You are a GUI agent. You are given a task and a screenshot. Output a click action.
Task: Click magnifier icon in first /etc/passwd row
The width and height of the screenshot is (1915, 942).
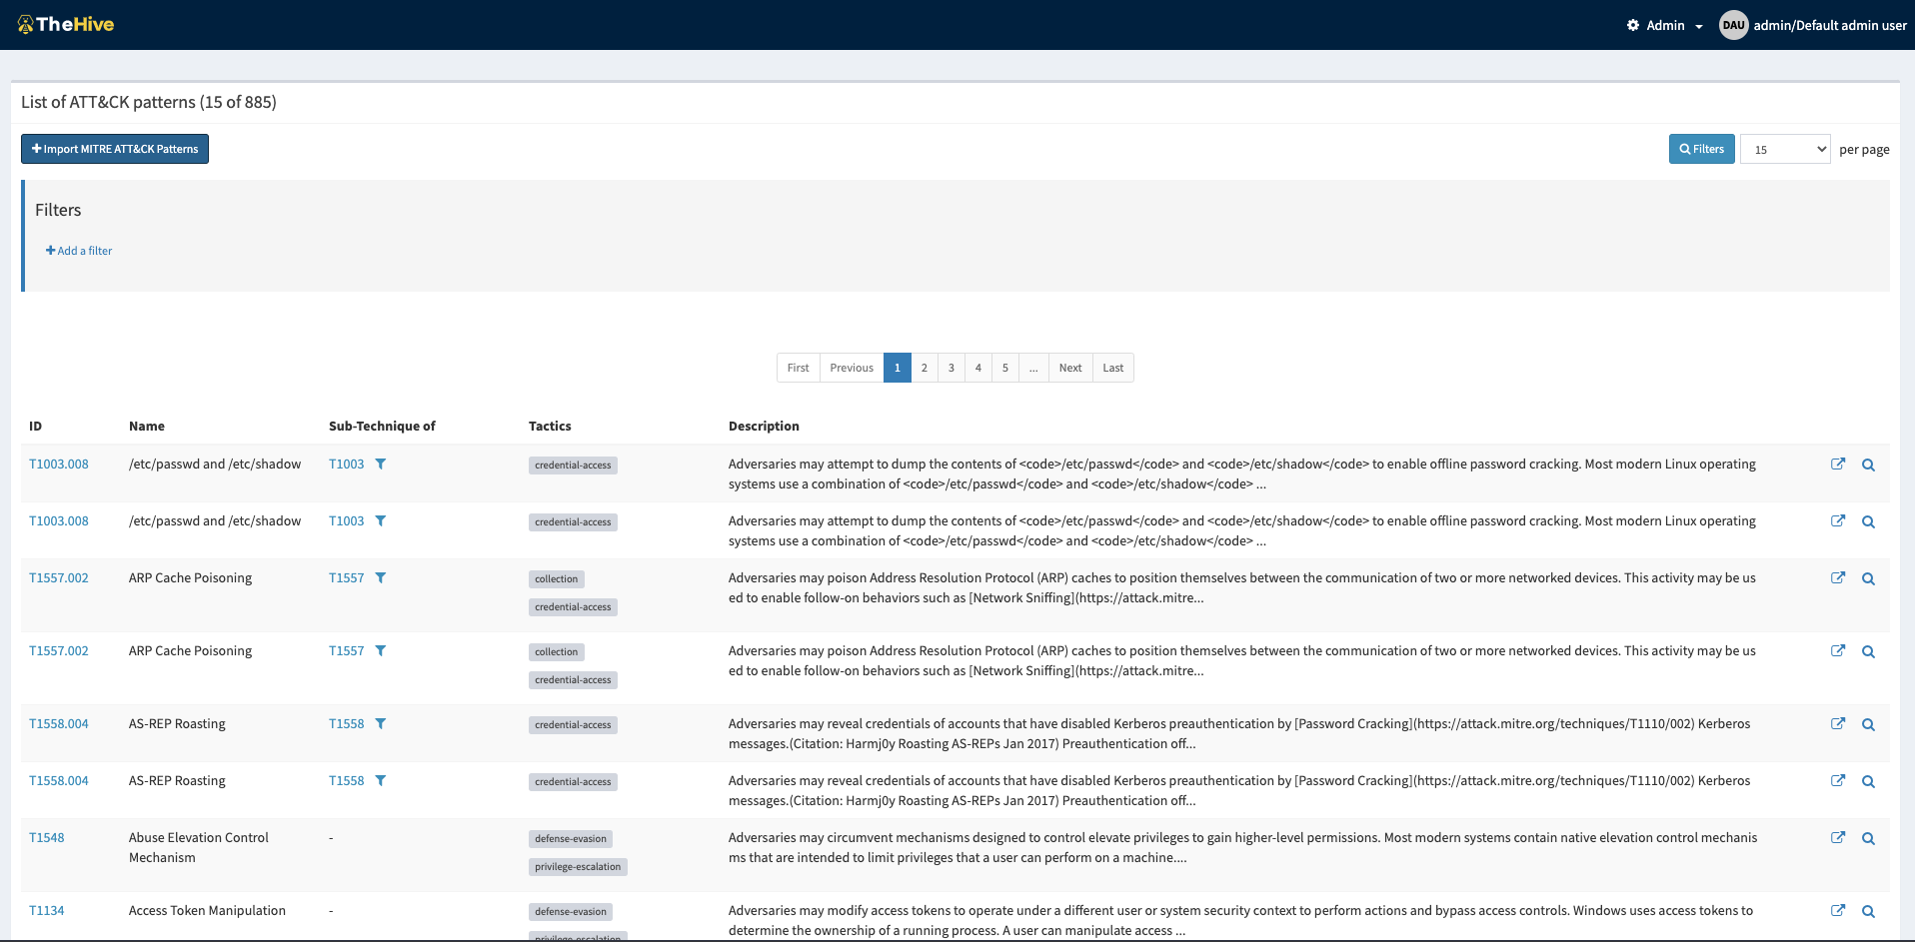click(x=1868, y=466)
